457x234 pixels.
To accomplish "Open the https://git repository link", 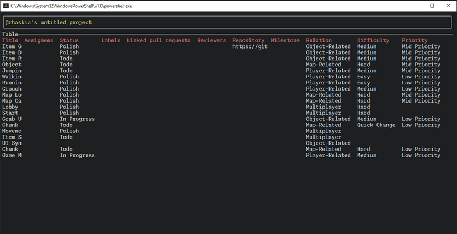I will coord(250,46).
